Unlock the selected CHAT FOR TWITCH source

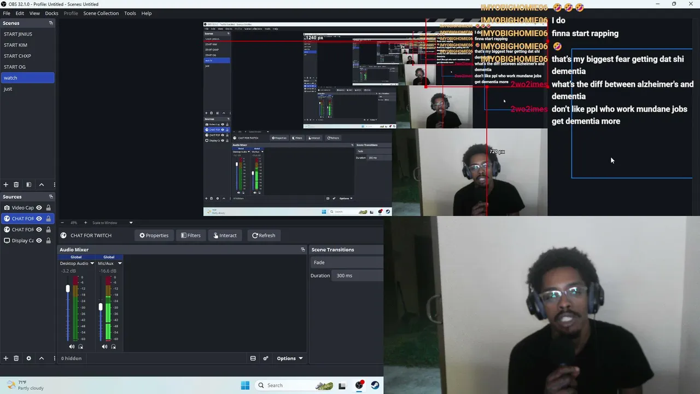48,219
